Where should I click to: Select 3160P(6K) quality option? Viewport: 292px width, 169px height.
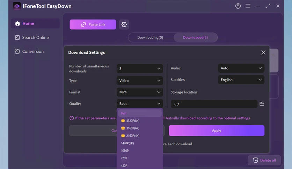(140, 128)
